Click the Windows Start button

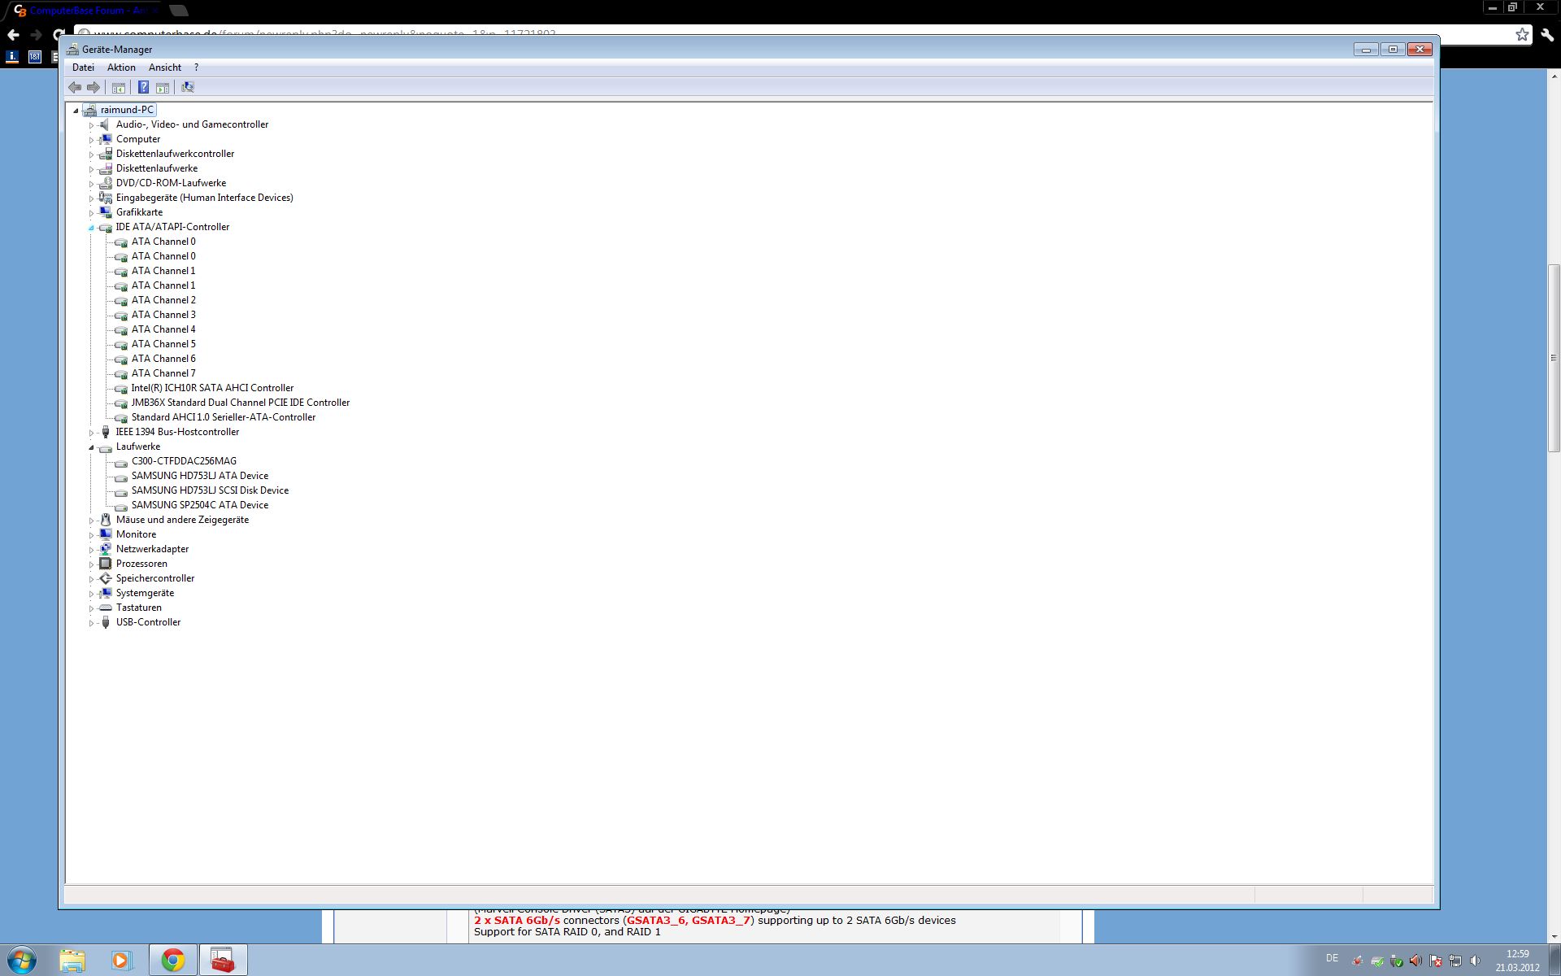point(22,961)
